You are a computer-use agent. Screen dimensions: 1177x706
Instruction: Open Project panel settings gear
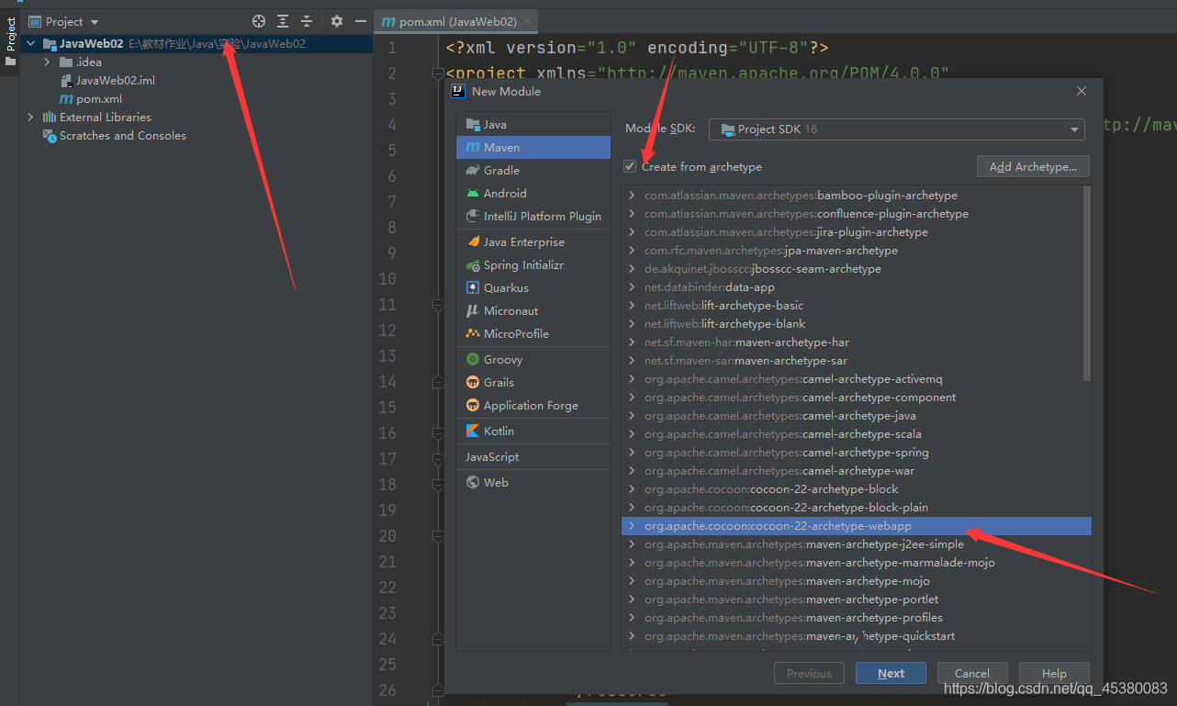pos(337,21)
